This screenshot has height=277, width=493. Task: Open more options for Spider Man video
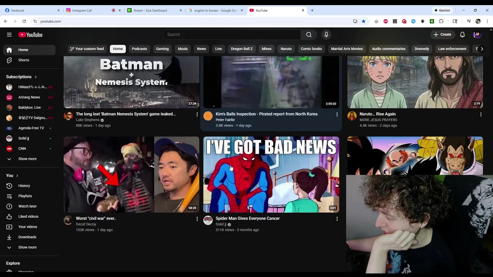click(337, 219)
